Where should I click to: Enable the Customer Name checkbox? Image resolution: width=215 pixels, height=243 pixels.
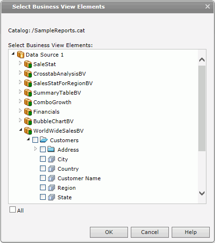[43, 178]
